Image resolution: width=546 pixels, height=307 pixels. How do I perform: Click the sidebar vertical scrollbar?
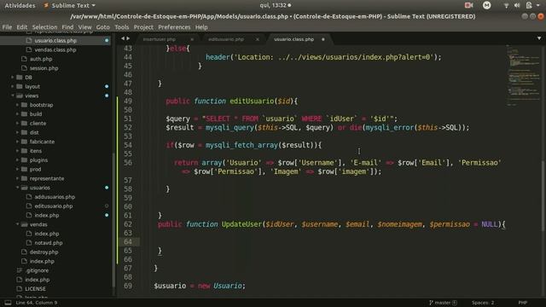point(113,219)
